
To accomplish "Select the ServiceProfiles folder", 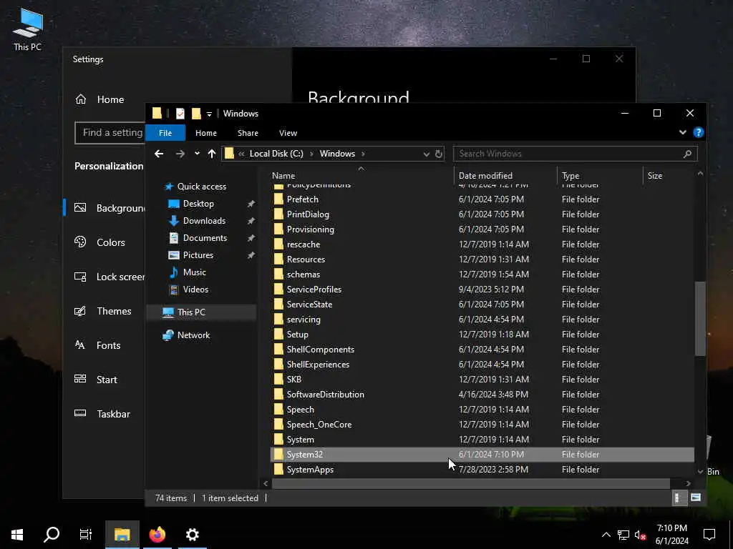I will (482, 290).
